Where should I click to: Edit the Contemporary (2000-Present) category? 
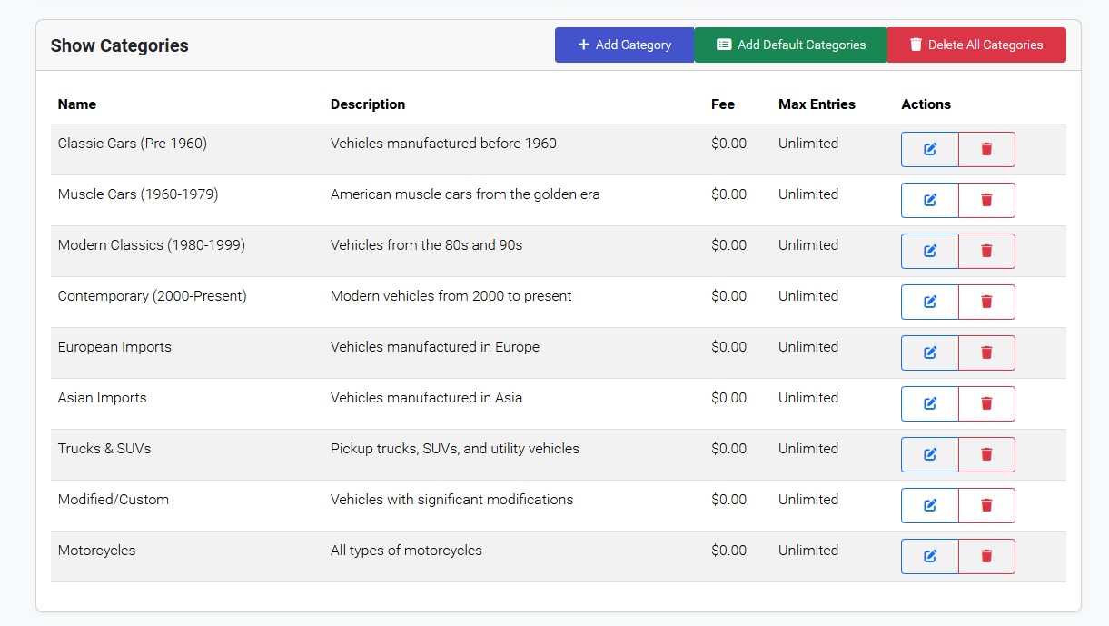[929, 302]
